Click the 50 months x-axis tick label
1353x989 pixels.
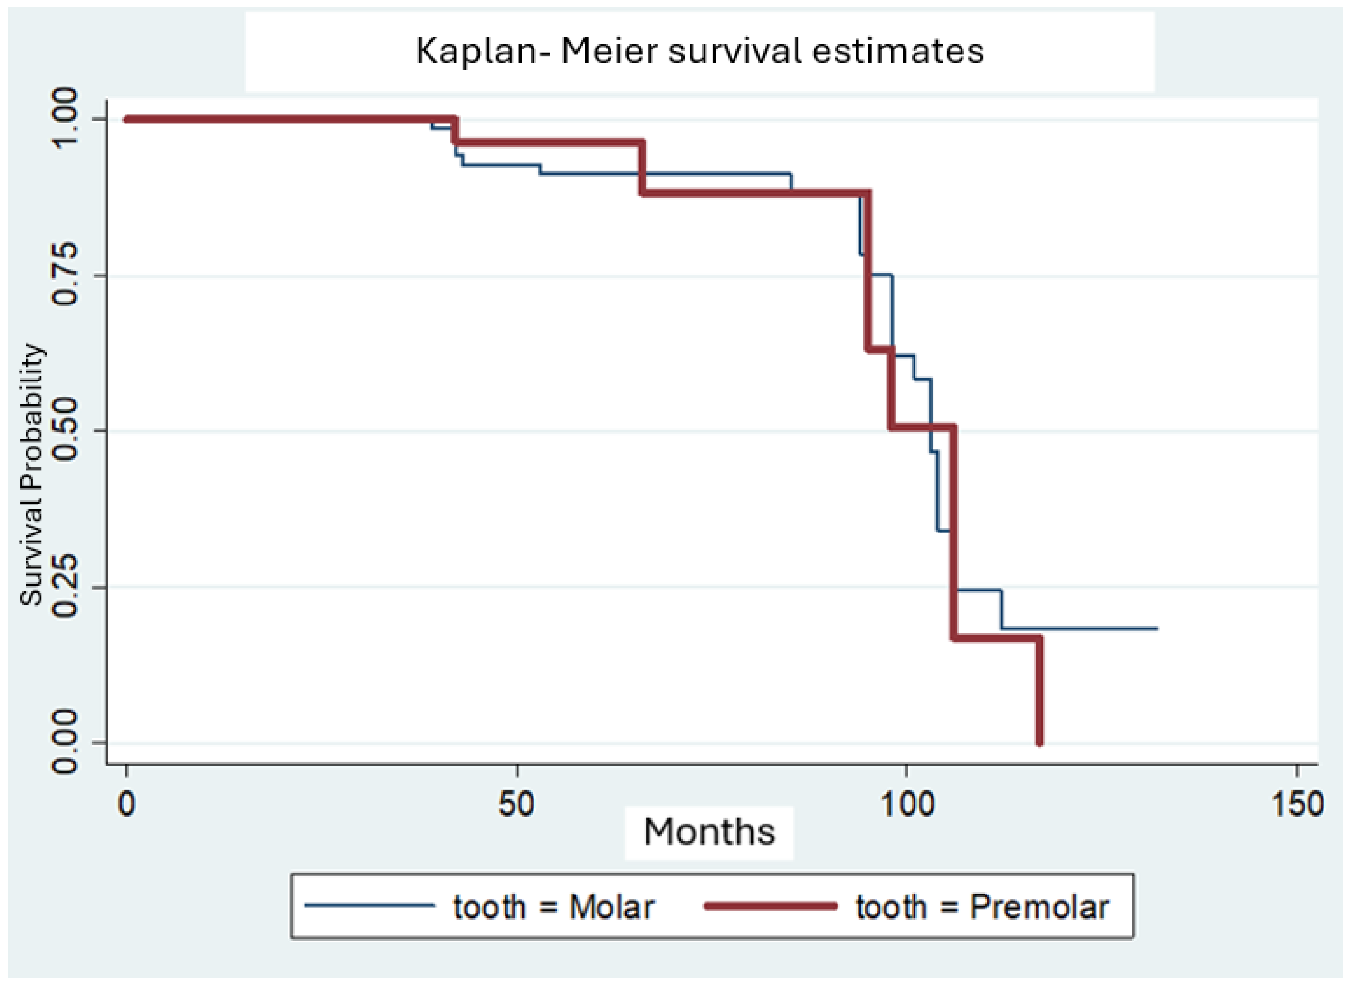[516, 804]
